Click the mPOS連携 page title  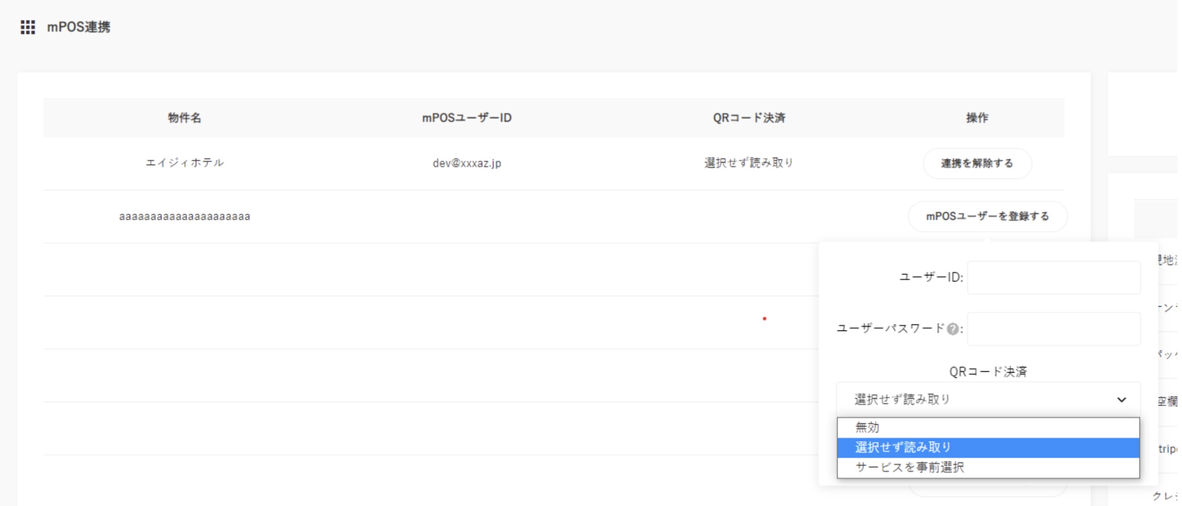78,27
